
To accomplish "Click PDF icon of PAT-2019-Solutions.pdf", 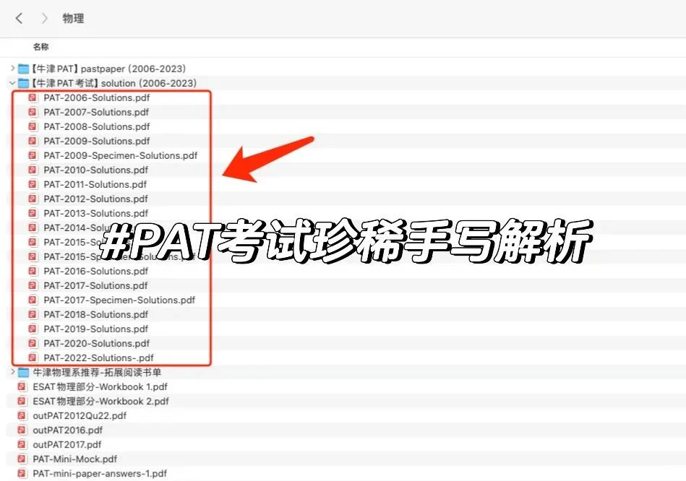I will (33, 329).
